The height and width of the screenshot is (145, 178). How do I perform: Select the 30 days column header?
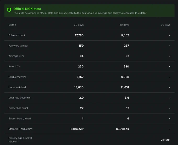pos(79,25)
